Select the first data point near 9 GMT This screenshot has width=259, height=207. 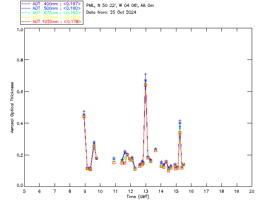(84, 112)
